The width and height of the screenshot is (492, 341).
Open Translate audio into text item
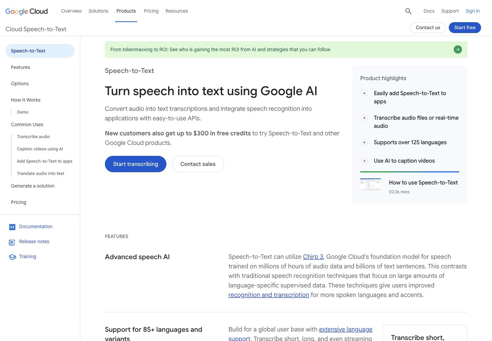point(41,174)
